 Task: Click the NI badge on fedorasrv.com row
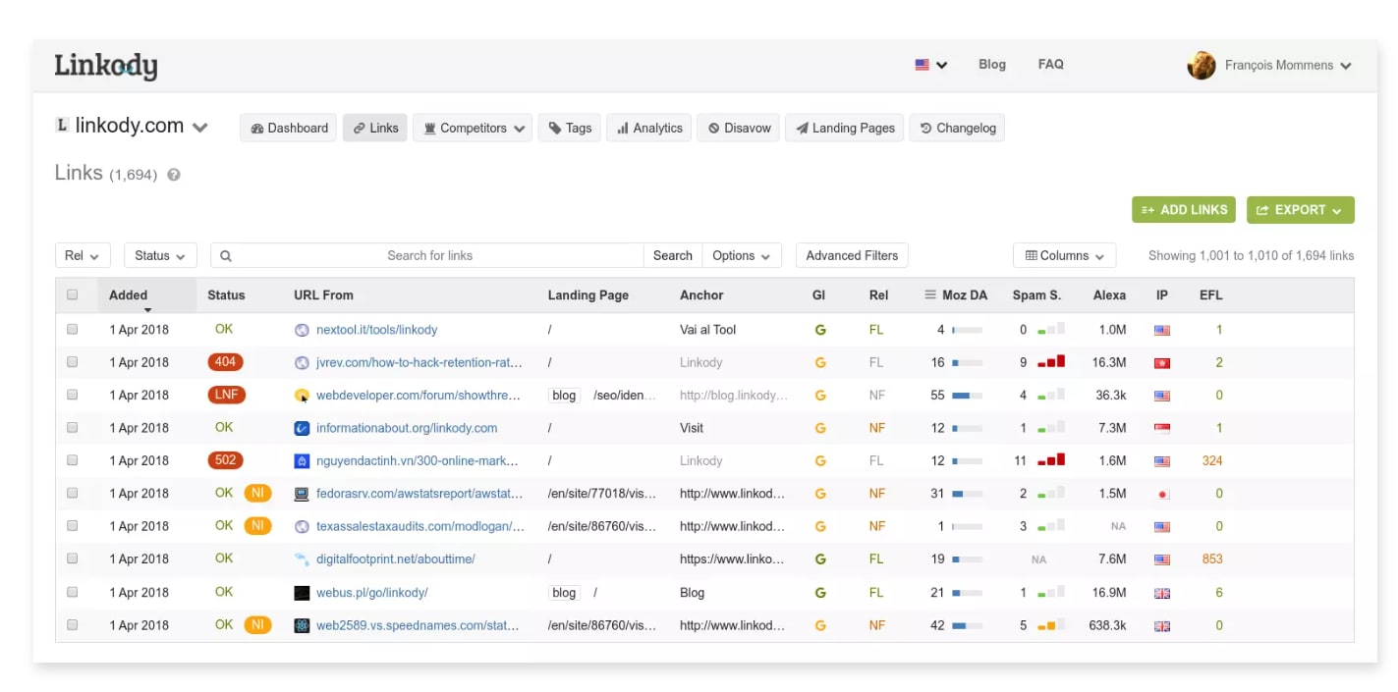pyautogui.click(x=257, y=493)
